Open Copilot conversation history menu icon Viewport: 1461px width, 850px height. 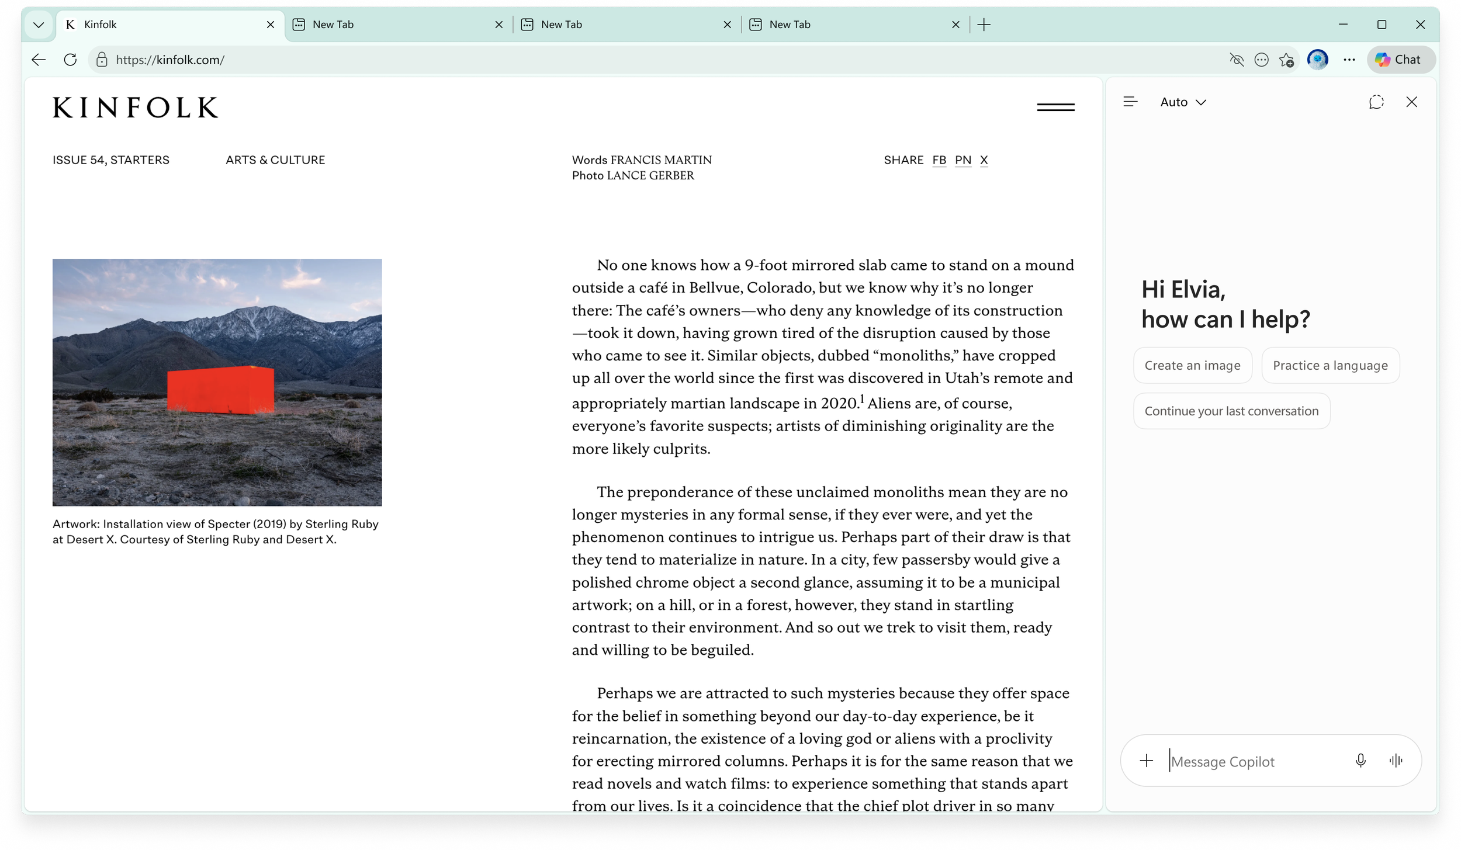pos(1130,102)
